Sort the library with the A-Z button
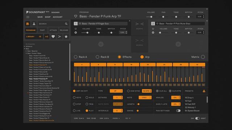This screenshot has height=130, width=232. pyautogui.click(x=47, y=36)
